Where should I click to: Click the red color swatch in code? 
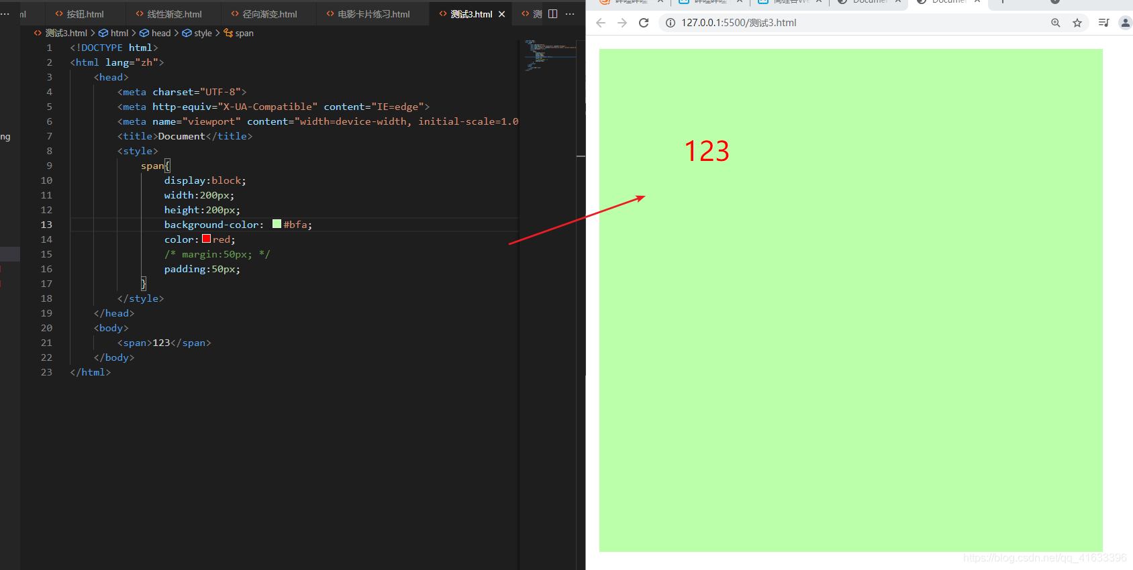pos(206,239)
